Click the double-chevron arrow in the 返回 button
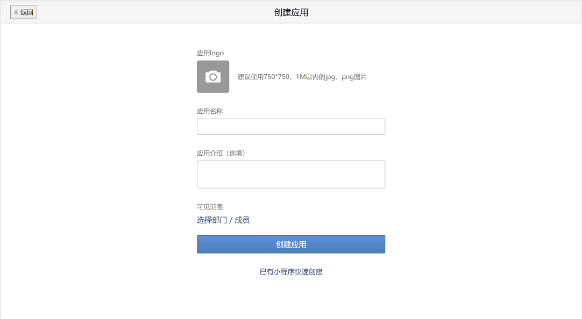This screenshot has height=319, width=582. (16, 12)
